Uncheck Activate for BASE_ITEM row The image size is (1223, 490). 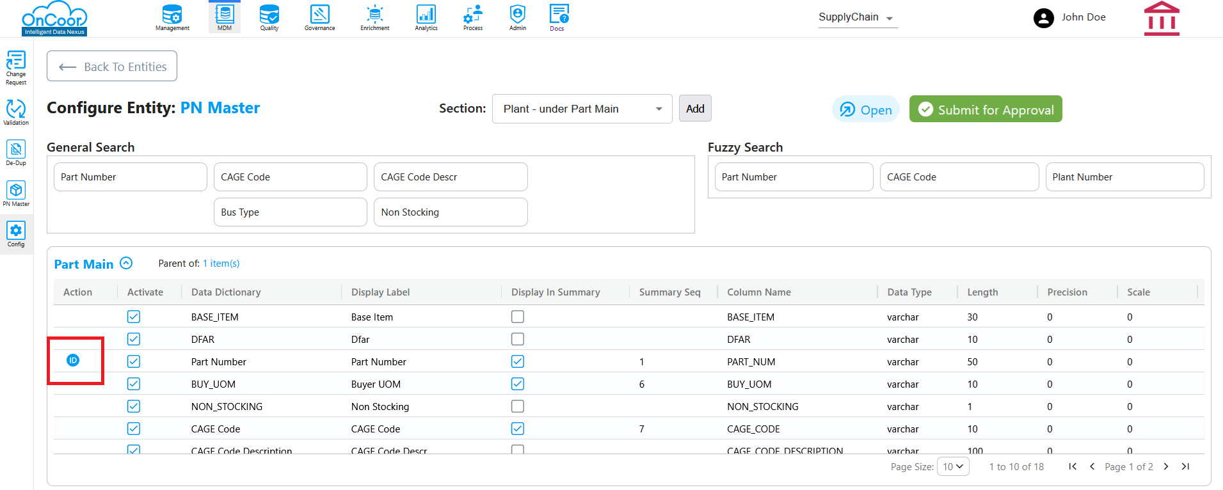click(134, 317)
